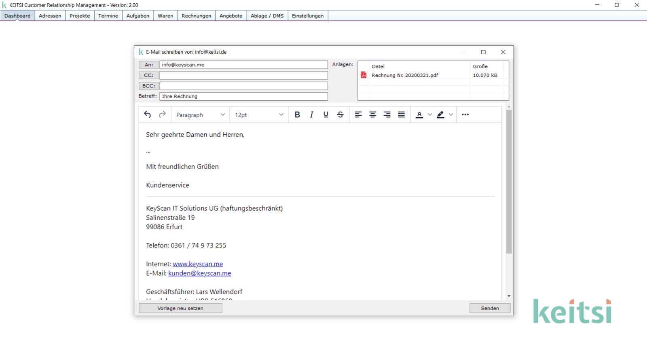Click the attachment size 10.070 kB
The image size is (647, 347).
pos(485,75)
